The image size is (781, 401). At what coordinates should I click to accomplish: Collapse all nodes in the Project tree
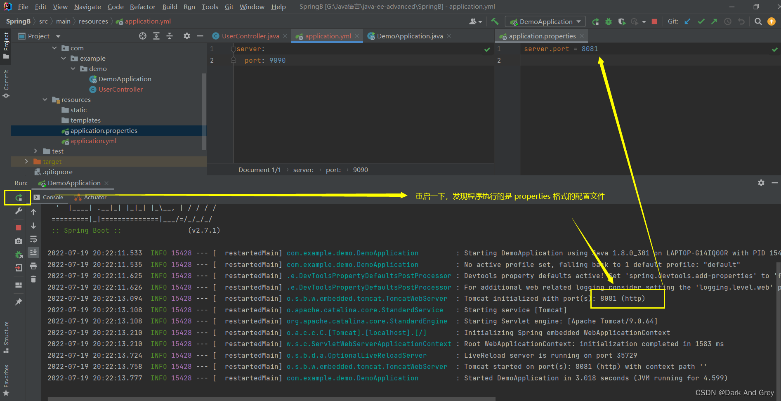pos(170,36)
